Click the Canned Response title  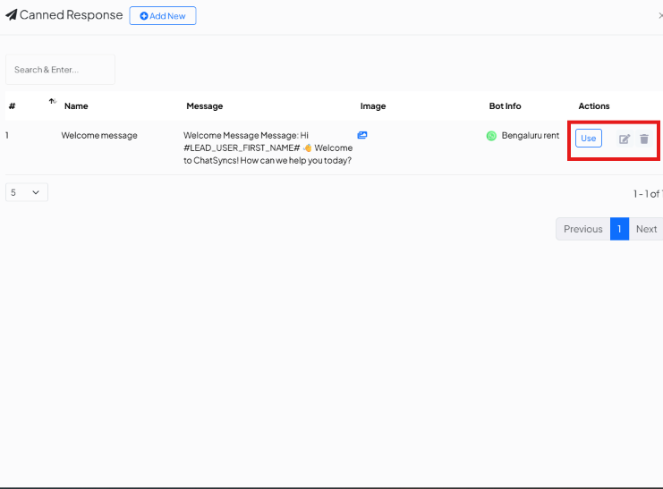pyautogui.click(x=71, y=15)
